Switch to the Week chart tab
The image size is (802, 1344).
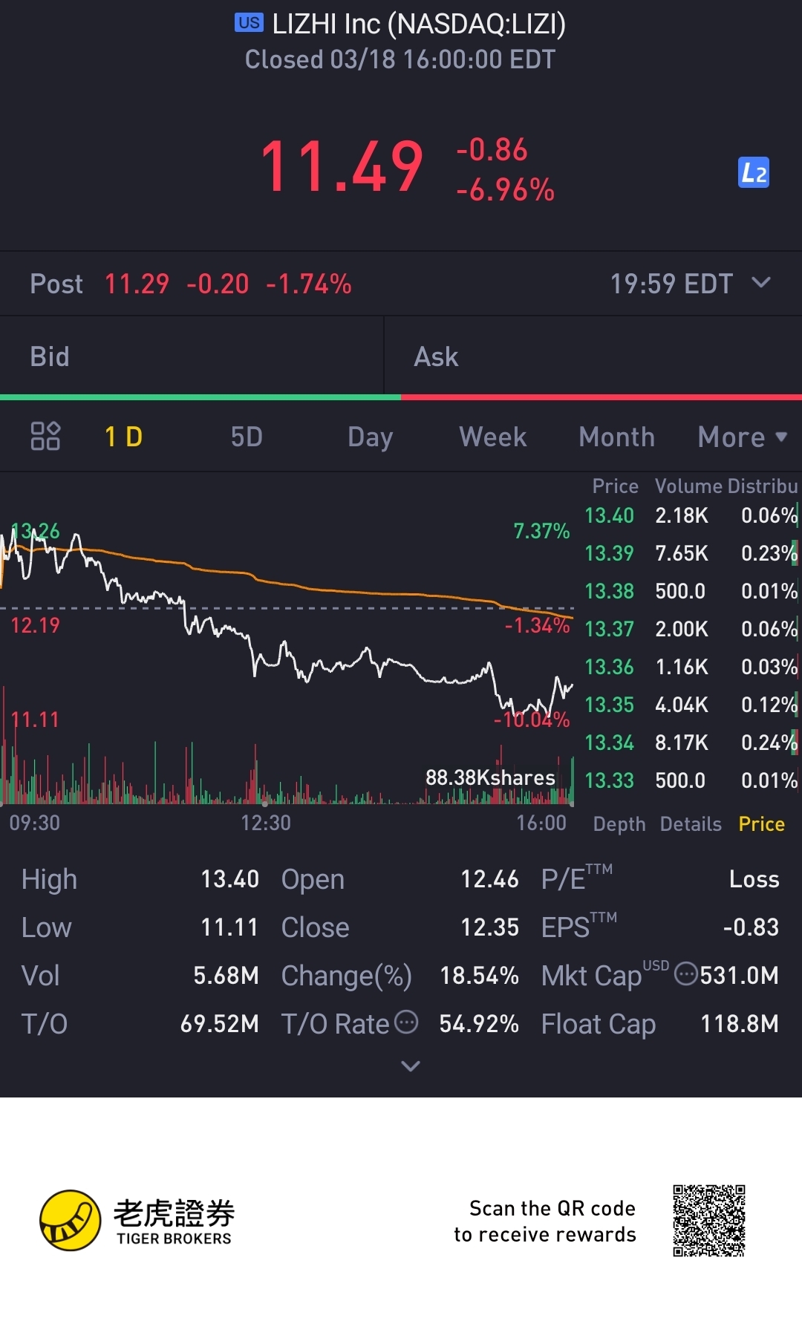pos(493,437)
